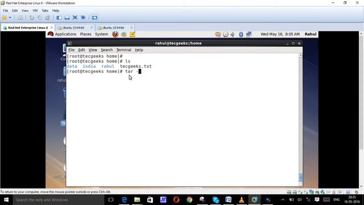Open terminal Edit menu
The width and height of the screenshot is (364, 205).
click(81, 50)
